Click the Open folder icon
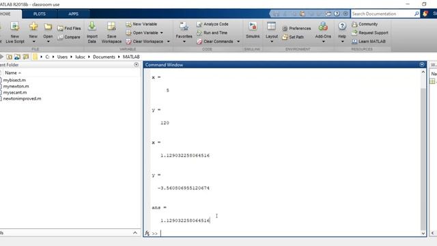This screenshot has width=437, height=246. coord(48,27)
